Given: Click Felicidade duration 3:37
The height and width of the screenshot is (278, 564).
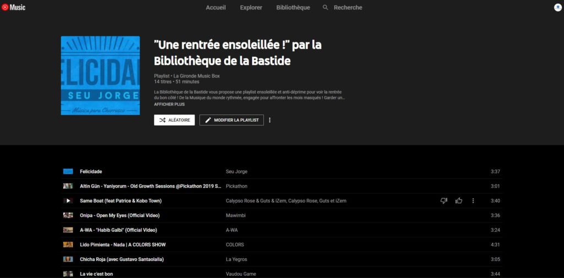Looking at the screenshot, I should (x=495, y=172).
